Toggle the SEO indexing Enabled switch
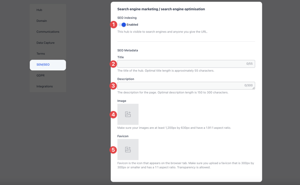The width and height of the screenshot is (300, 185). [x=122, y=25]
